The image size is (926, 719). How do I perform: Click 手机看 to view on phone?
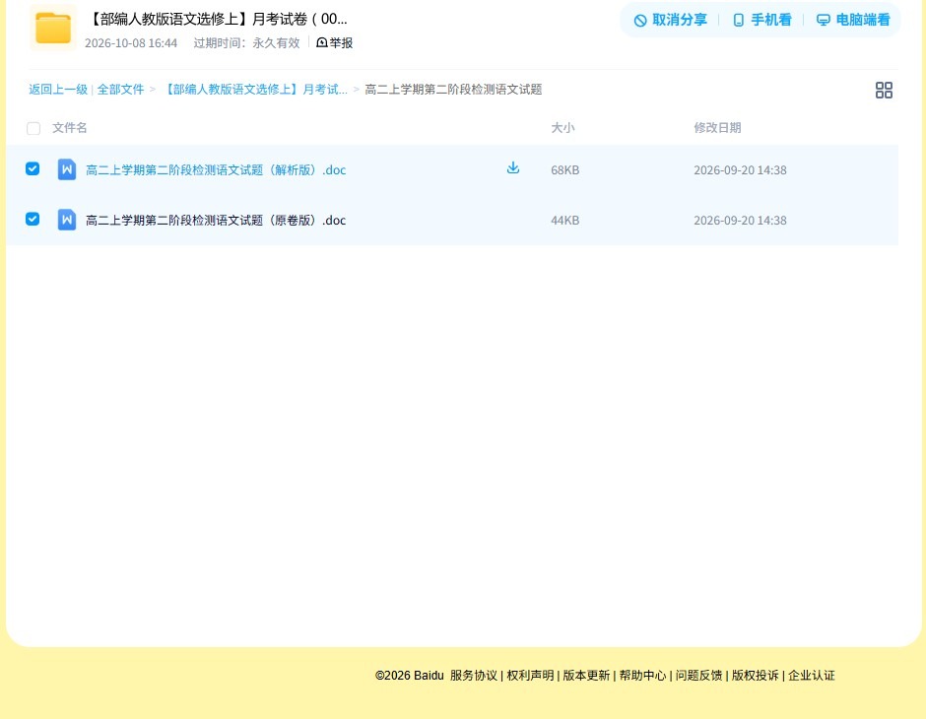coord(761,20)
